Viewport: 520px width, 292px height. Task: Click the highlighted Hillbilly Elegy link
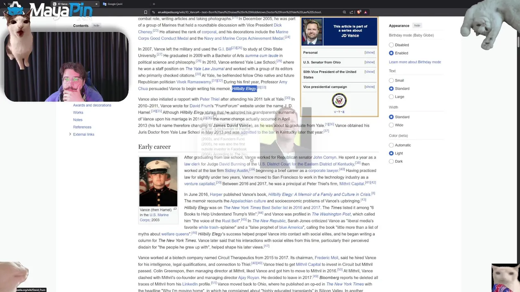click(x=244, y=89)
